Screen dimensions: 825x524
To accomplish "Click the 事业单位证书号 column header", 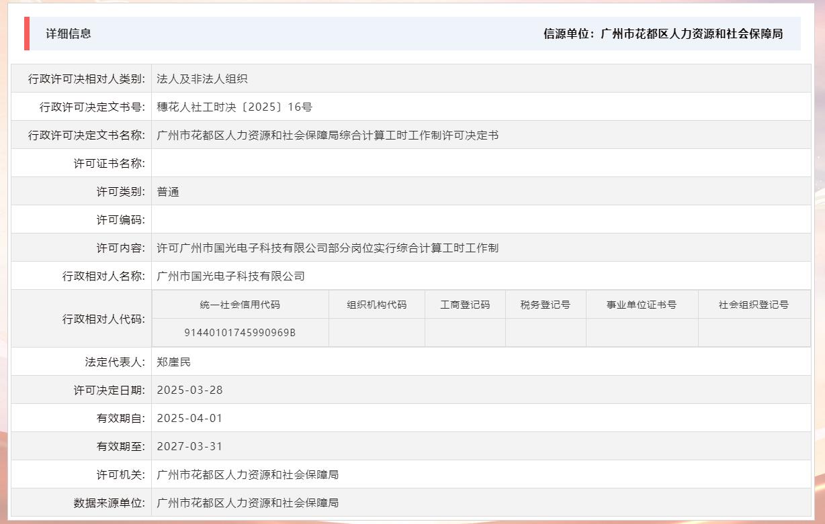I will coord(642,304).
